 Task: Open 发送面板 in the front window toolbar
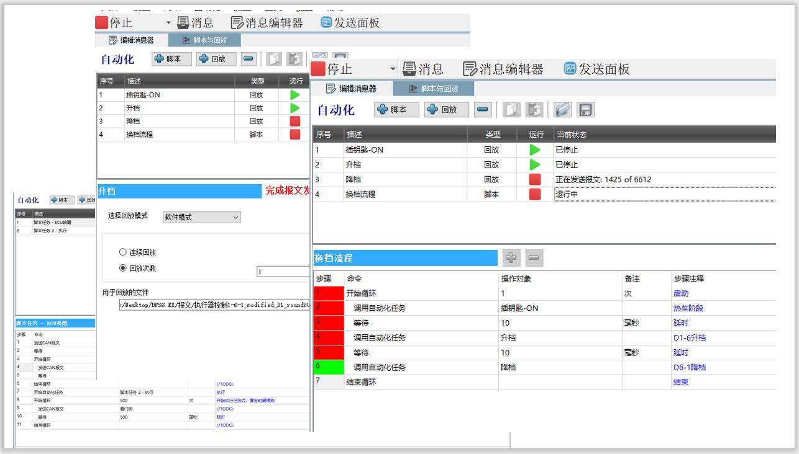point(596,69)
